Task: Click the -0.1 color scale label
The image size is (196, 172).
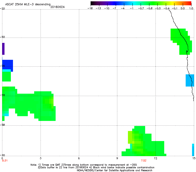Action: [175, 8]
